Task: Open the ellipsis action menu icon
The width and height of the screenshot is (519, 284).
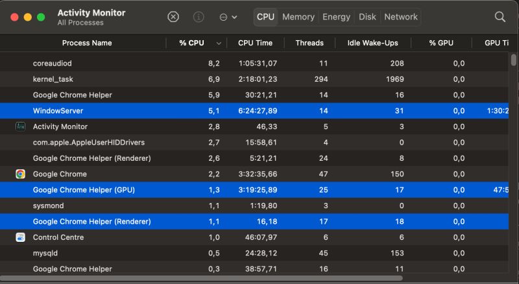Action: tap(223, 17)
